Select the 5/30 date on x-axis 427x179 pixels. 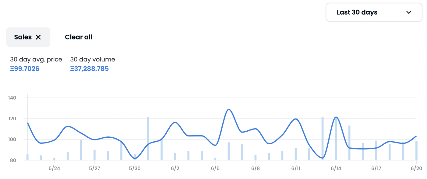(x=135, y=169)
